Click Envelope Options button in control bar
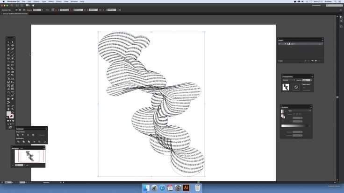Screen dimensions: 344x193 [24, 10]
